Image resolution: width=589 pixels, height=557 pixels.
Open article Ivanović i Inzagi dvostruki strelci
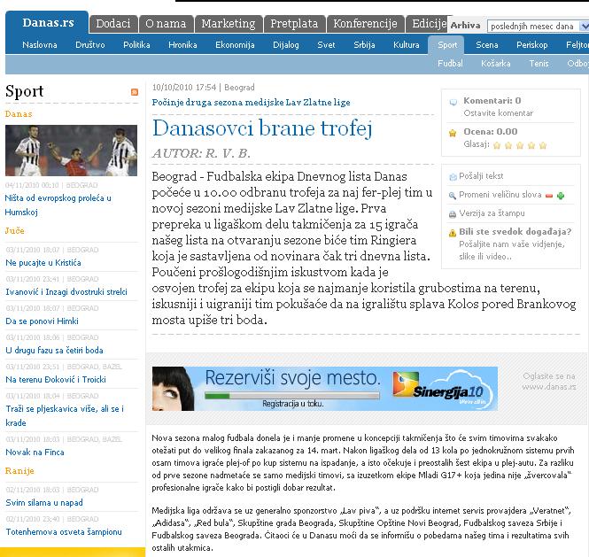(x=66, y=292)
